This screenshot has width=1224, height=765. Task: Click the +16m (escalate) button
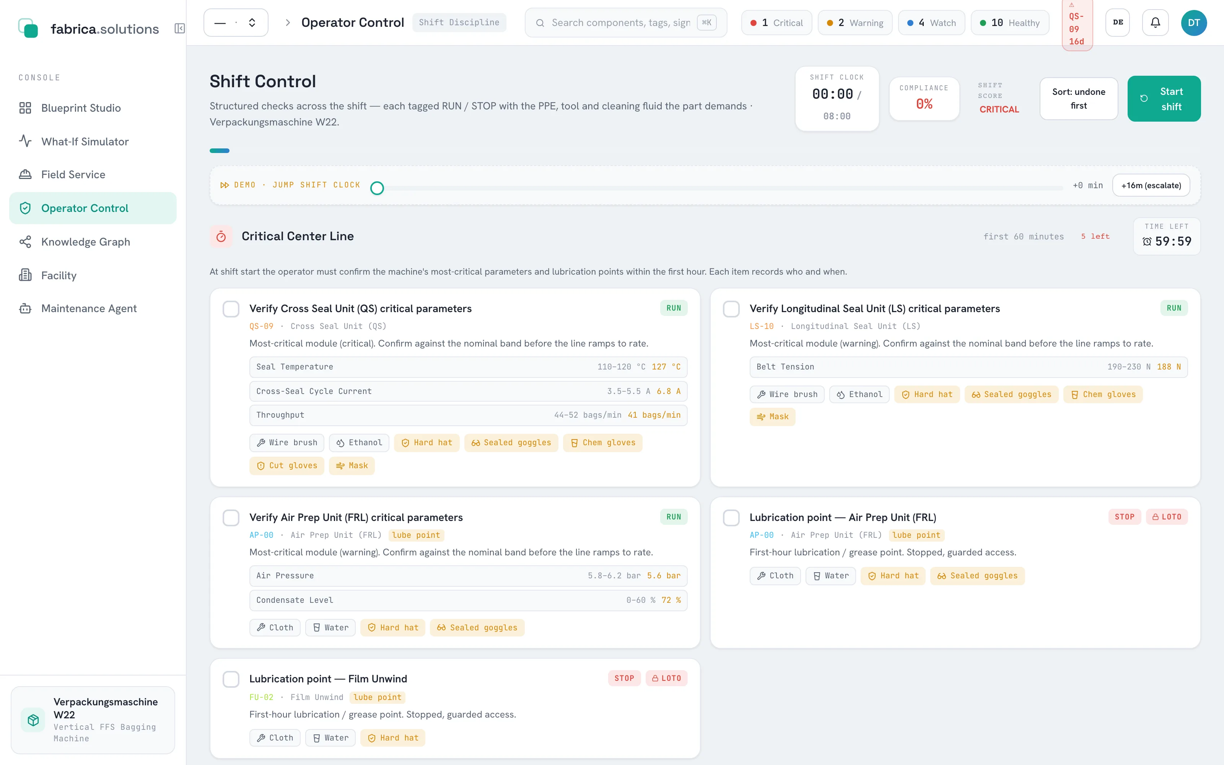click(1151, 186)
